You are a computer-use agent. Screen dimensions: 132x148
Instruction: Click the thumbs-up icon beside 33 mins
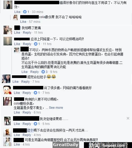pos(25,12)
